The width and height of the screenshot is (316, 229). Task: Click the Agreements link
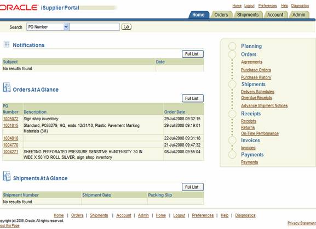[x=252, y=62]
